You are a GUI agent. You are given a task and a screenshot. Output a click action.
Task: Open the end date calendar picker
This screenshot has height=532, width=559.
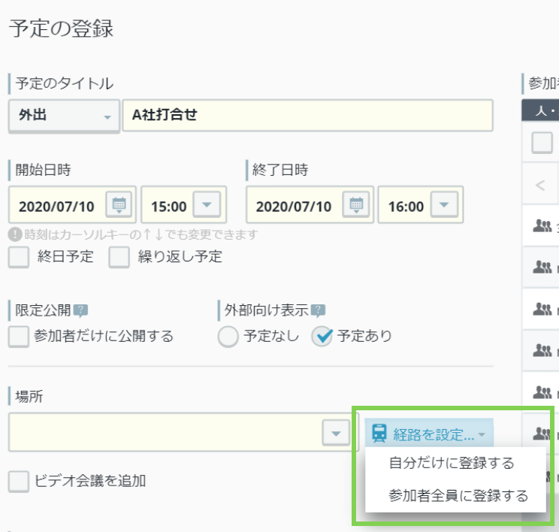pos(356,204)
